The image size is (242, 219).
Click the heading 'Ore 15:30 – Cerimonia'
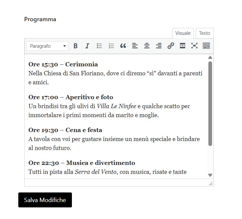coord(63,64)
